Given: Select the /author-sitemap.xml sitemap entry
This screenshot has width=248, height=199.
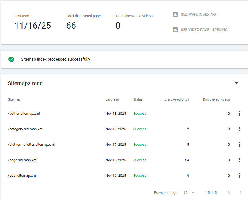Looking at the screenshot, I should coord(24,114).
